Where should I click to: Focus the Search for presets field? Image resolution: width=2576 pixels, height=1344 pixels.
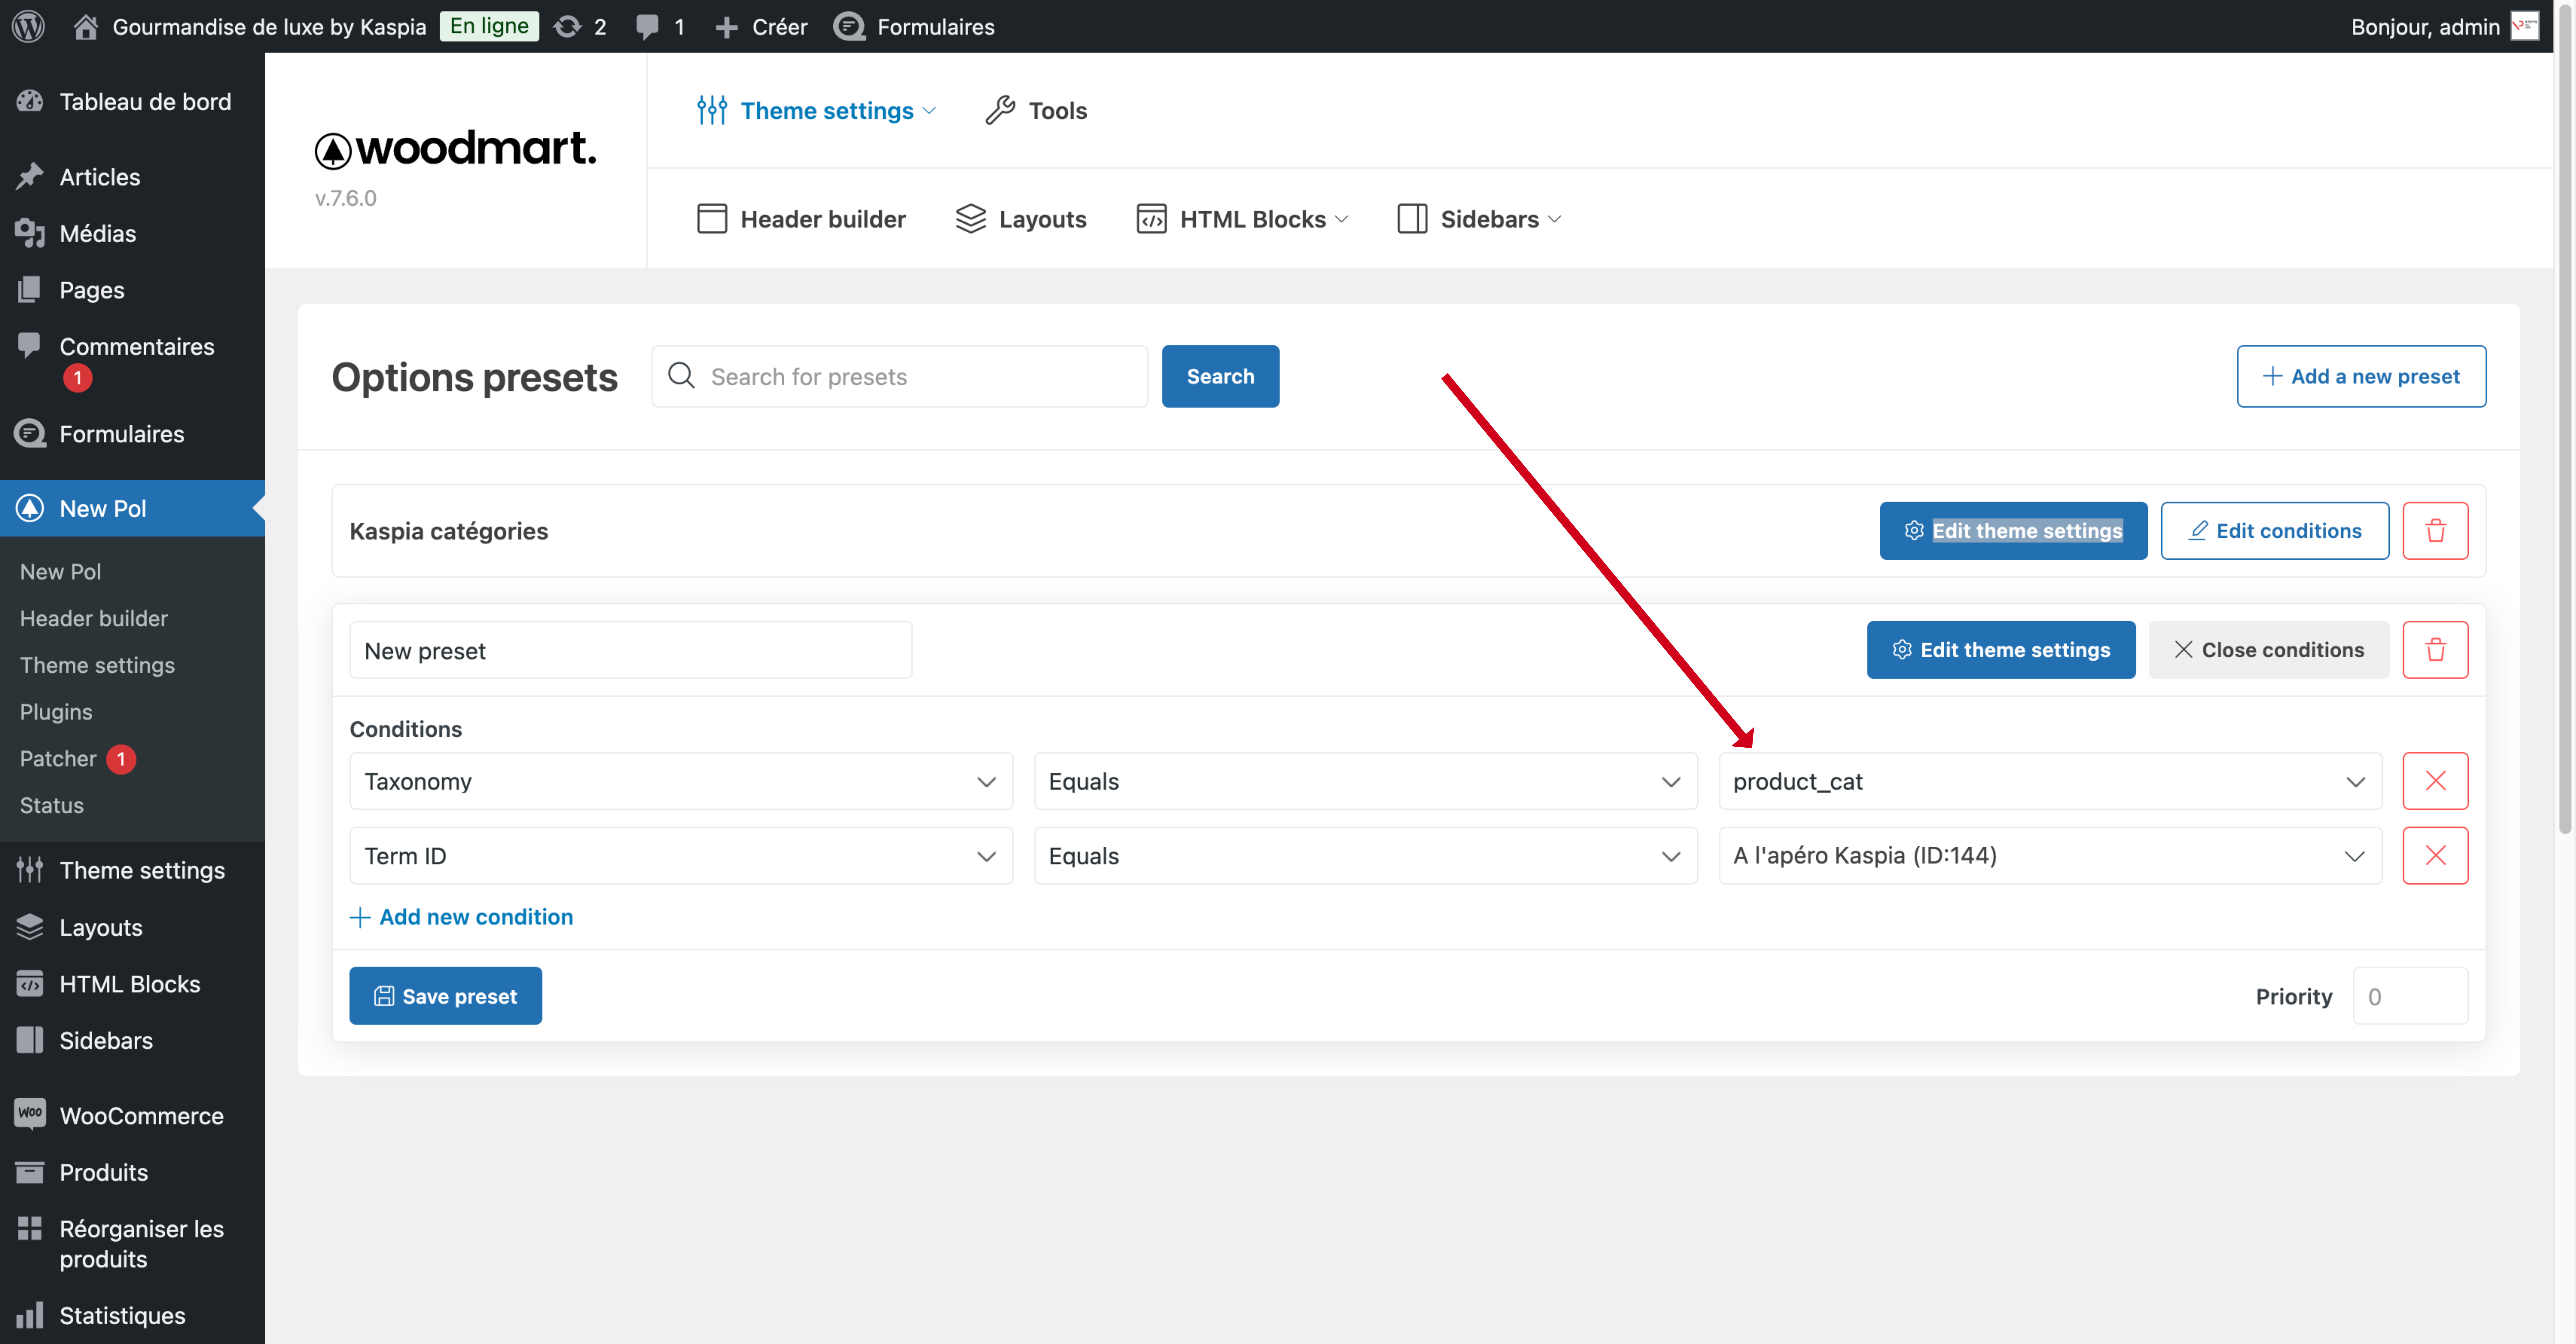(x=900, y=376)
